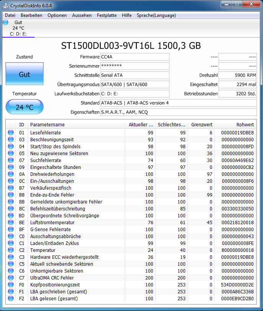Screen dimensions: 263x311
Task: Click status orb for C2 Temperatur row
Action: (x=11, y=250)
